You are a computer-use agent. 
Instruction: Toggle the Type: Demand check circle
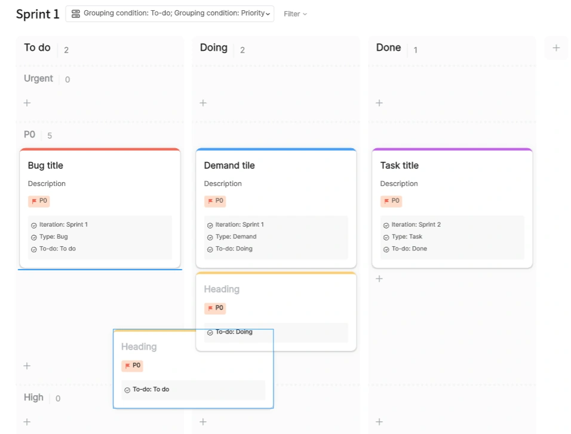tap(210, 237)
